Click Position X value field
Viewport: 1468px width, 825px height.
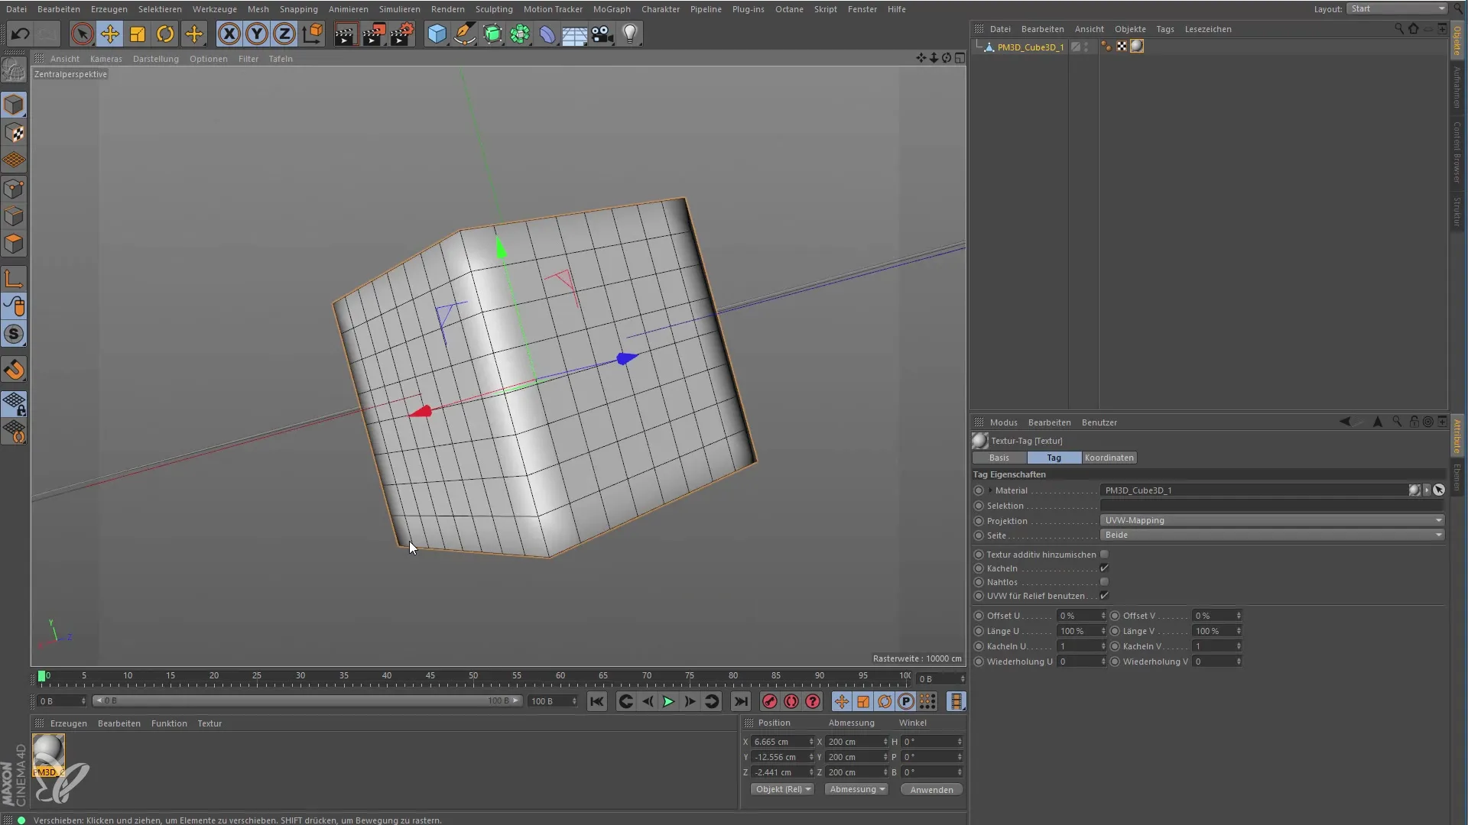pos(779,742)
